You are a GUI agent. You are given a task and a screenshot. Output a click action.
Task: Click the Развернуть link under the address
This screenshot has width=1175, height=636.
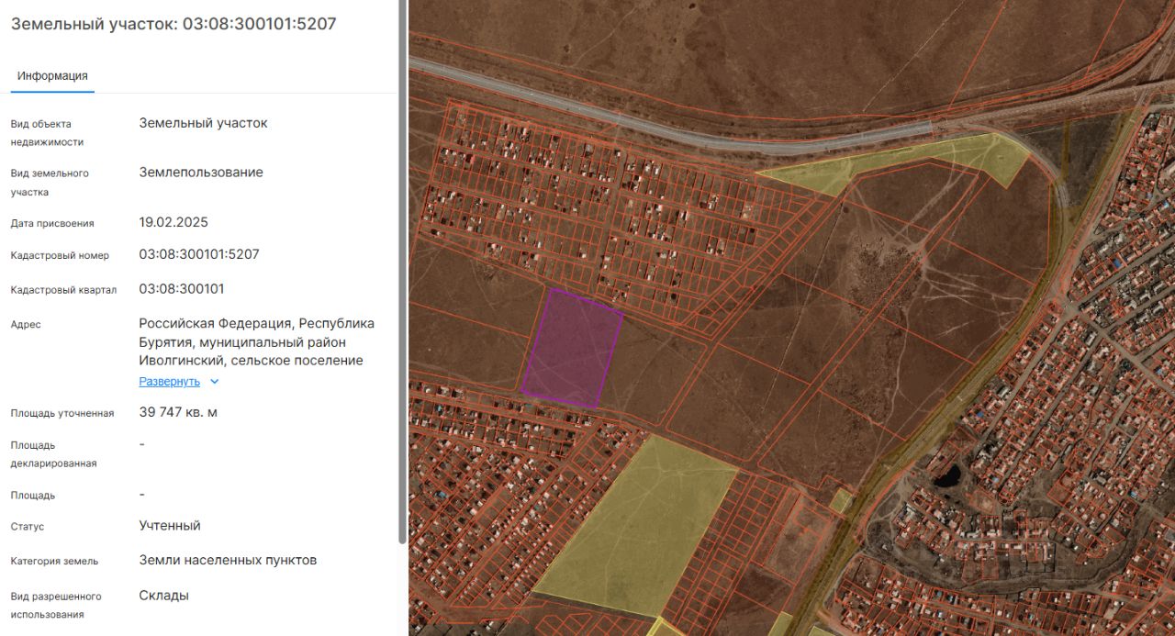point(169,382)
